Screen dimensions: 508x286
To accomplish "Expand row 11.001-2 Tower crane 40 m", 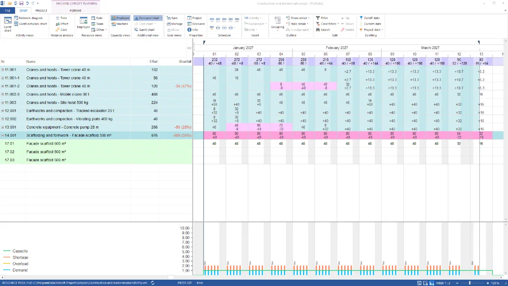I will (2, 86).
